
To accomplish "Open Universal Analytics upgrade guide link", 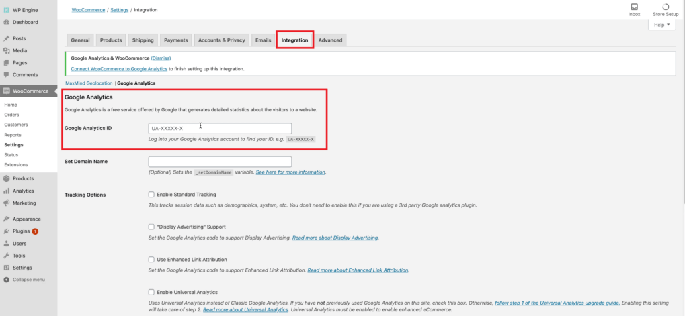I will pos(557,303).
